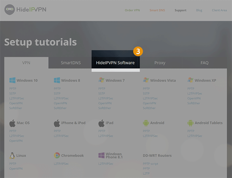The height and width of the screenshot is (178, 232).
Task: Switch to the Proxy tab
Action: [x=160, y=63]
